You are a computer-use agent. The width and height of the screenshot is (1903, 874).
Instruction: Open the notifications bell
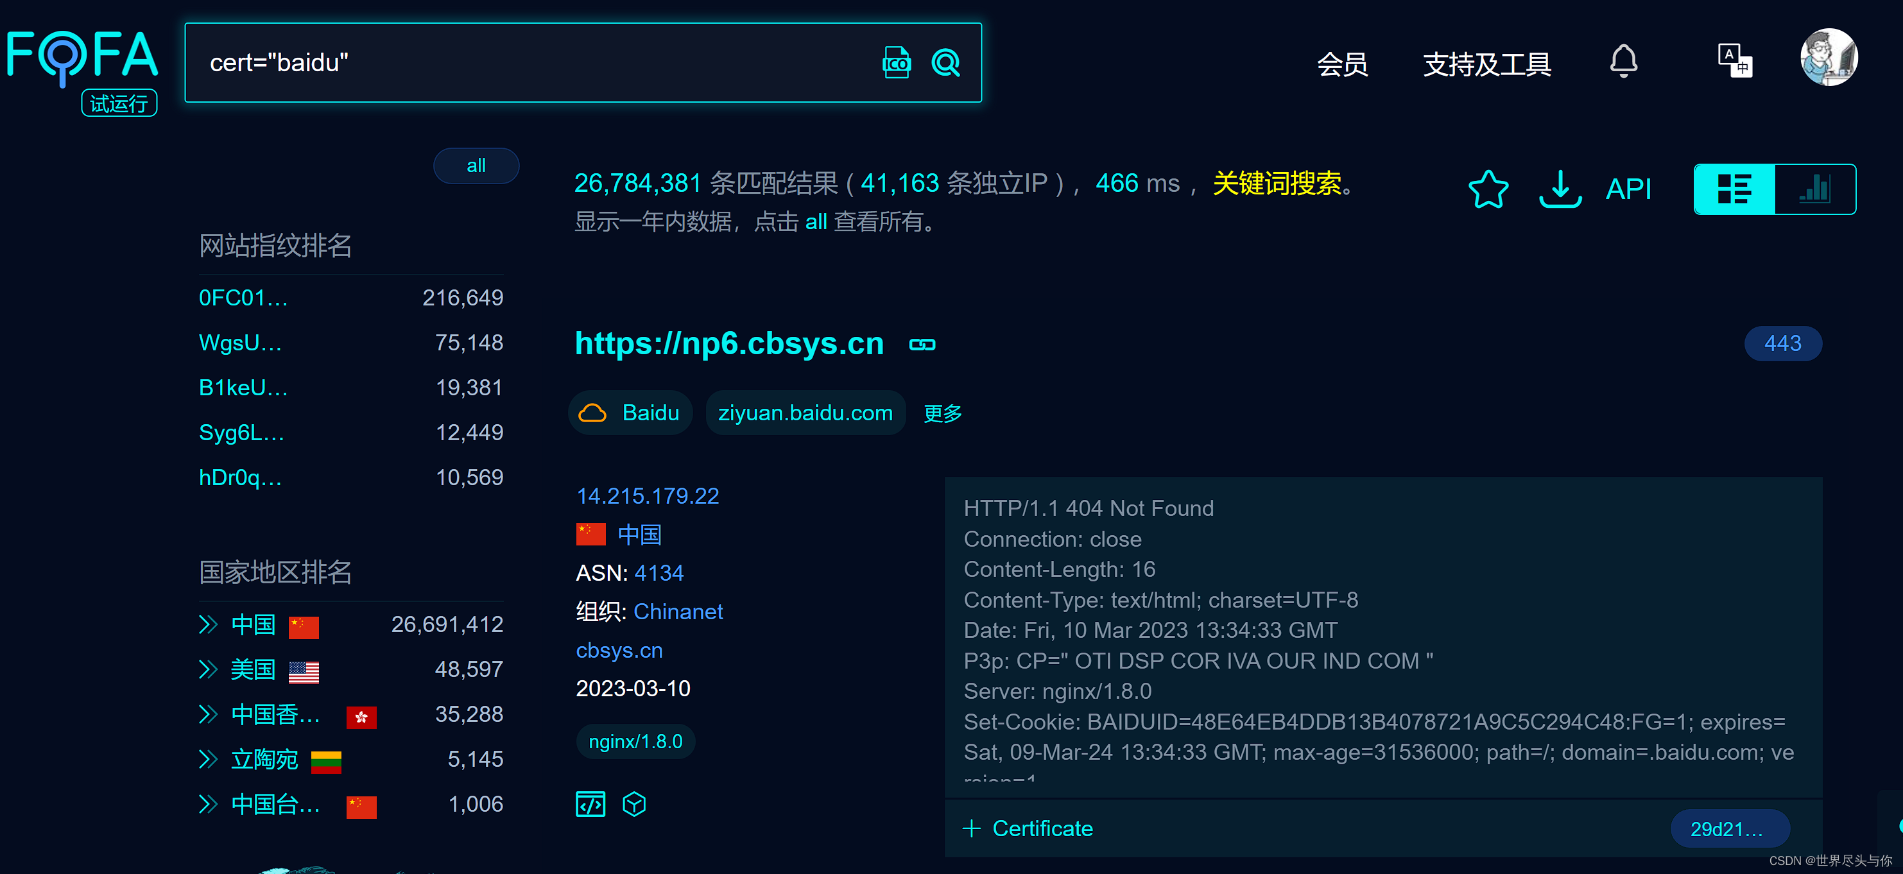click(1624, 62)
